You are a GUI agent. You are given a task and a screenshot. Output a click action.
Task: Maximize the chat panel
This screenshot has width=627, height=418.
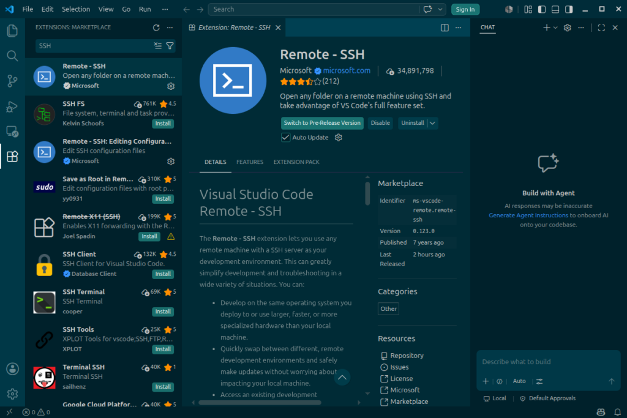tap(601, 28)
